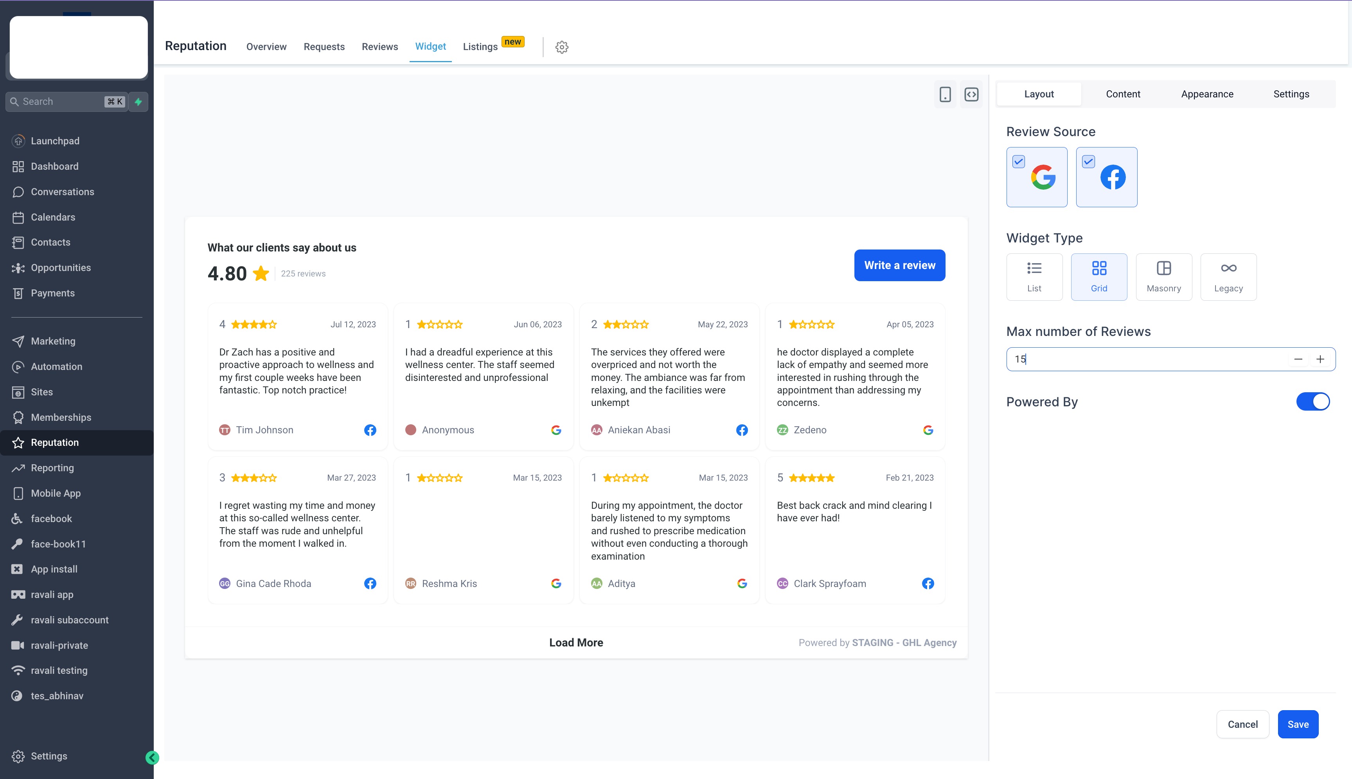
Task: Focus the Max number of Reviews field
Action: click(1145, 359)
